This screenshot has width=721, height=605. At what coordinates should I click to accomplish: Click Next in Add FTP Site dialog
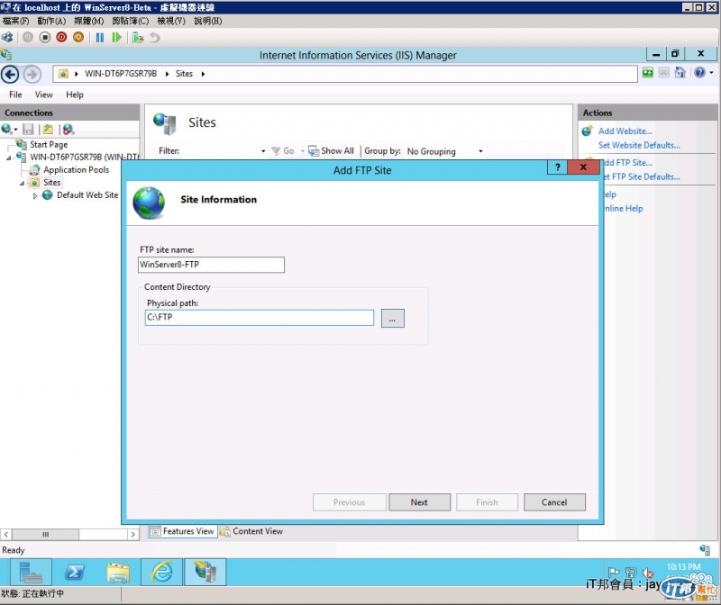pos(419,502)
